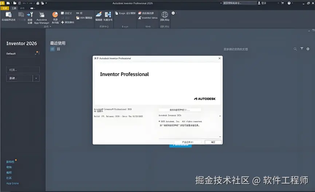Open the App Store link in sidebar

(12, 183)
